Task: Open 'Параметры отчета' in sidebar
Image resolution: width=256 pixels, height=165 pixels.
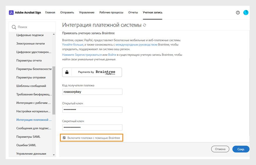Action: [x=29, y=61]
